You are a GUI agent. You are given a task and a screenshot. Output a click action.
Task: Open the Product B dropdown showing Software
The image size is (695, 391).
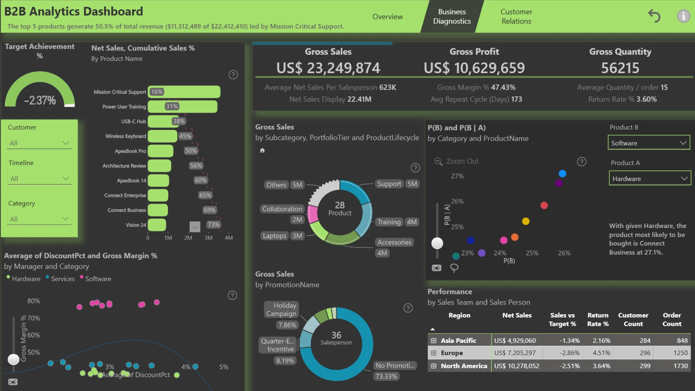(649, 143)
